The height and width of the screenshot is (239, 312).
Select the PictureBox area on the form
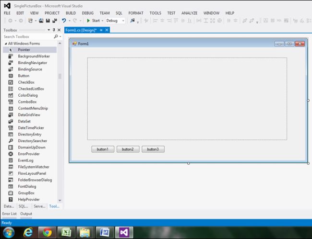click(187, 99)
